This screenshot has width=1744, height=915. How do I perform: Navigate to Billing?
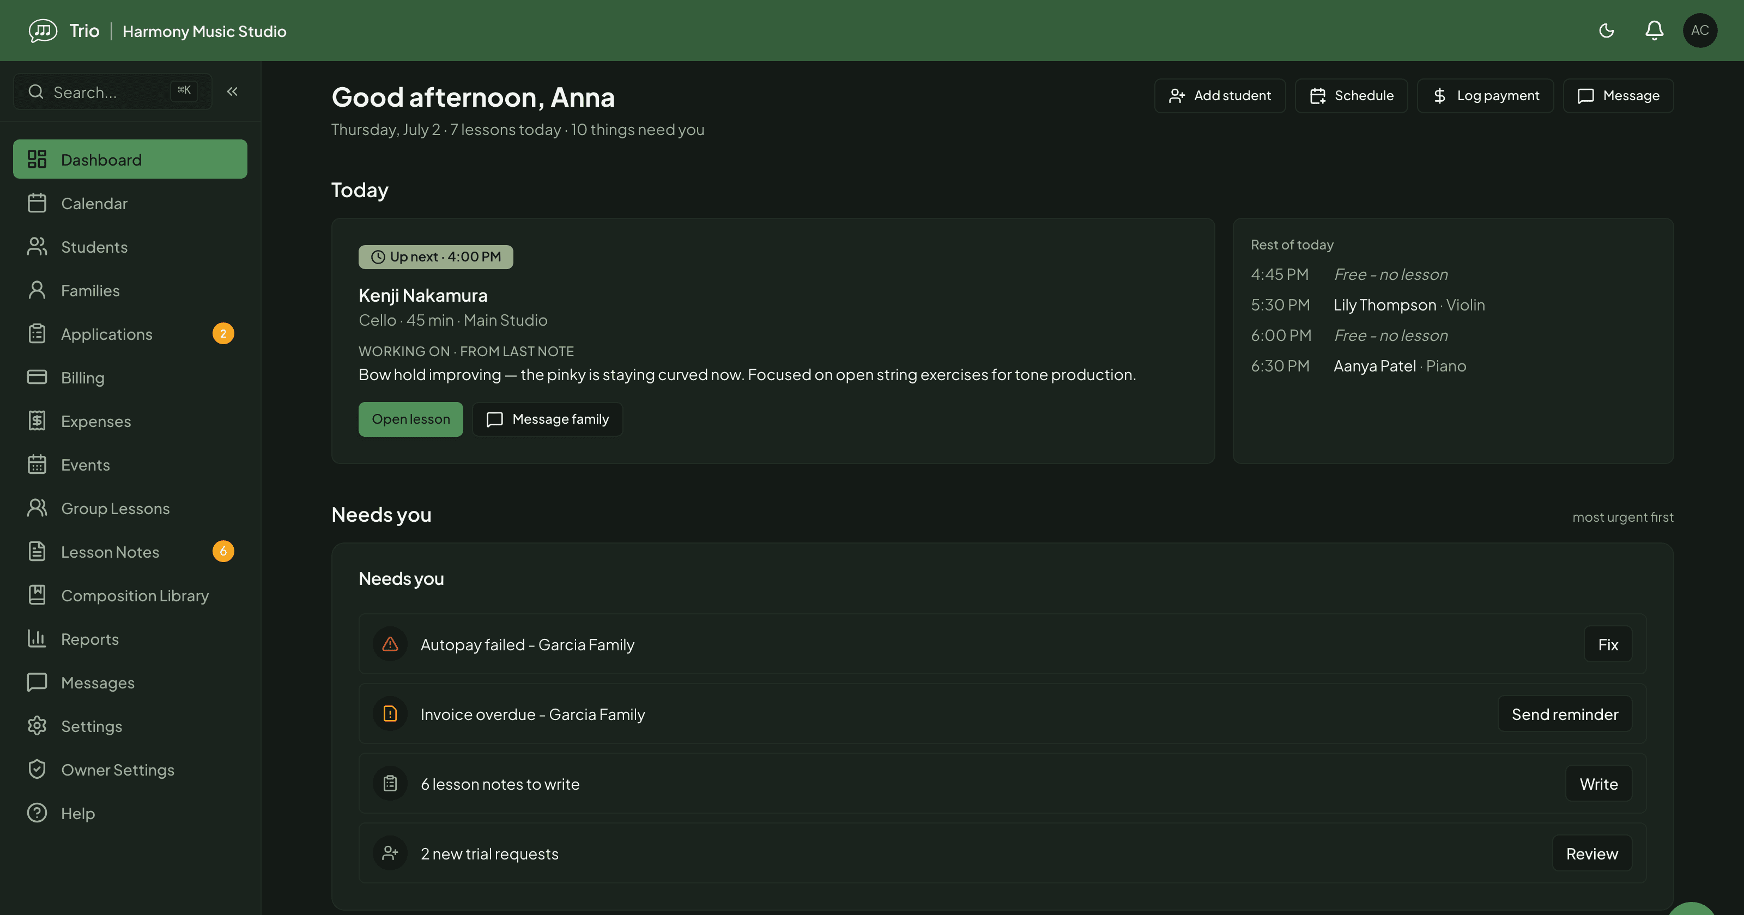(130, 377)
